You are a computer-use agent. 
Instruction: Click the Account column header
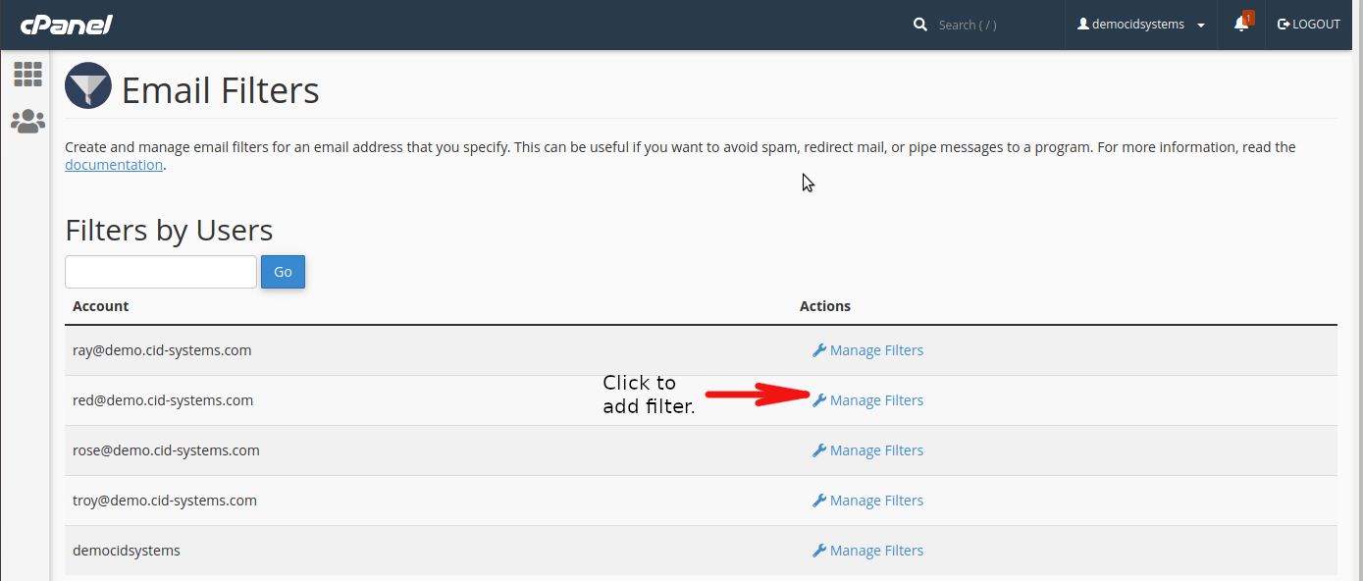click(x=101, y=306)
